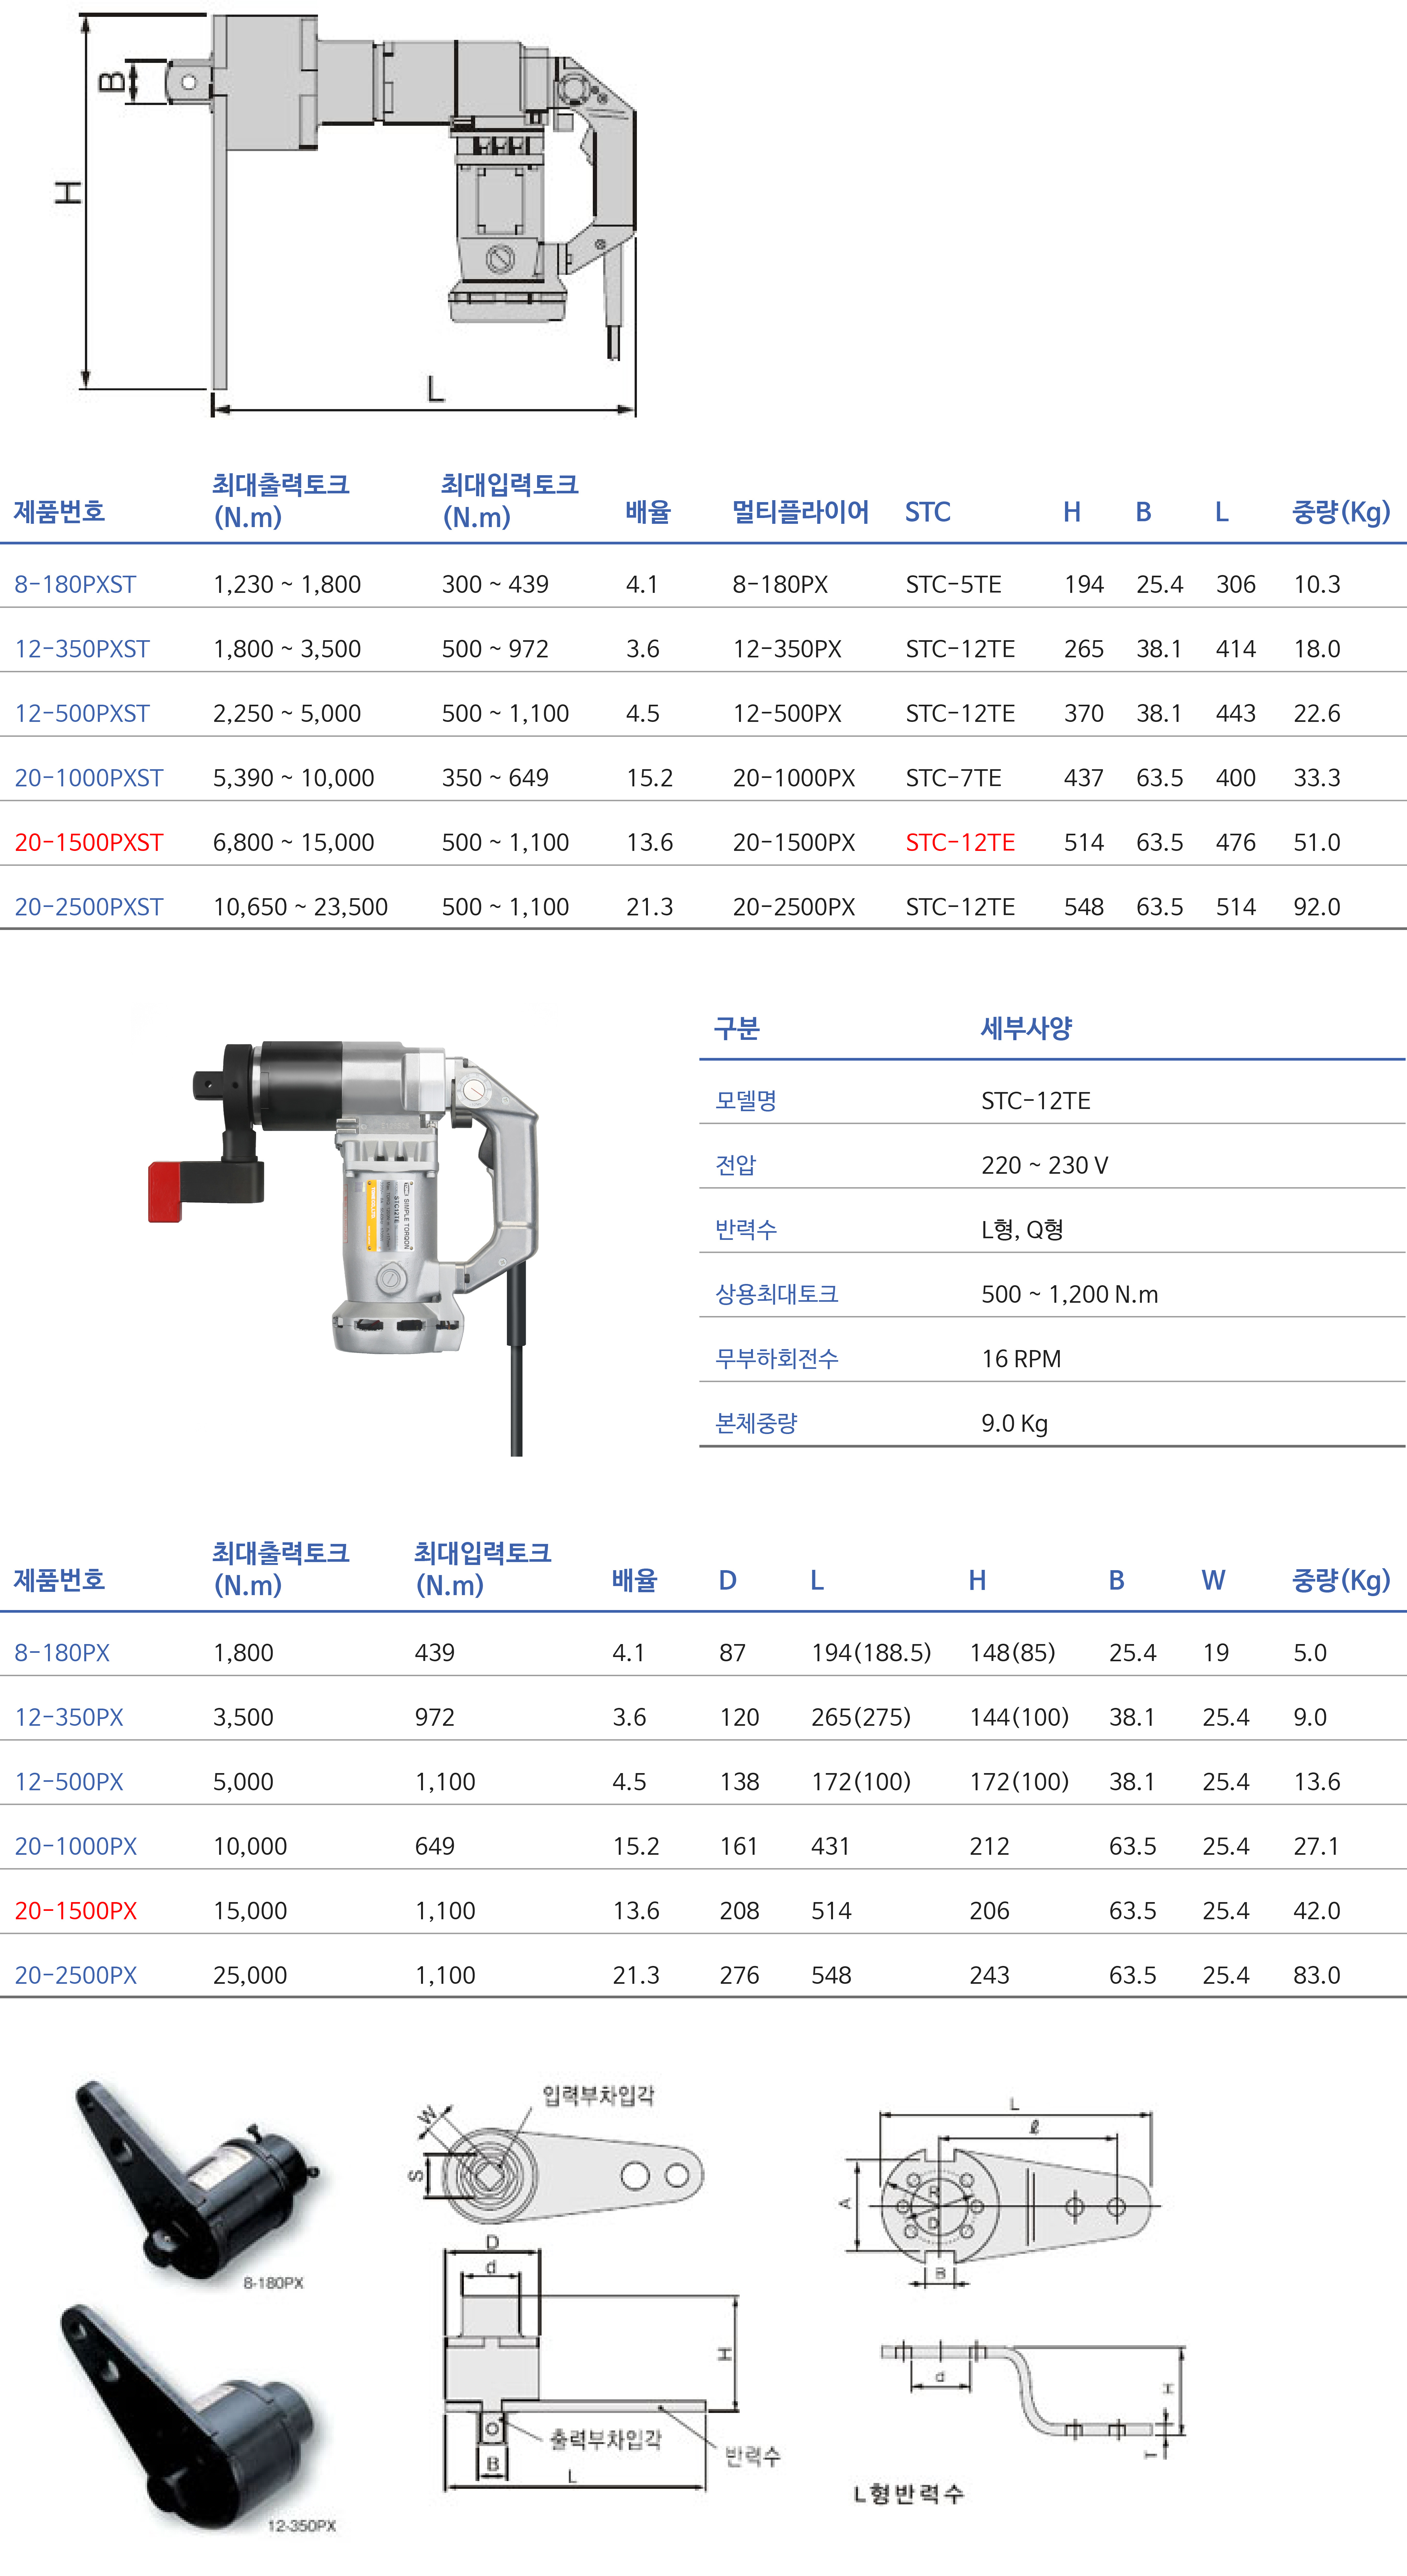Click the red STC-12TE cell
This screenshot has width=1407, height=2576.
[960, 842]
